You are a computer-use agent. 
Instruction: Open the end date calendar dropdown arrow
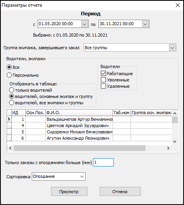[x=145, y=24]
